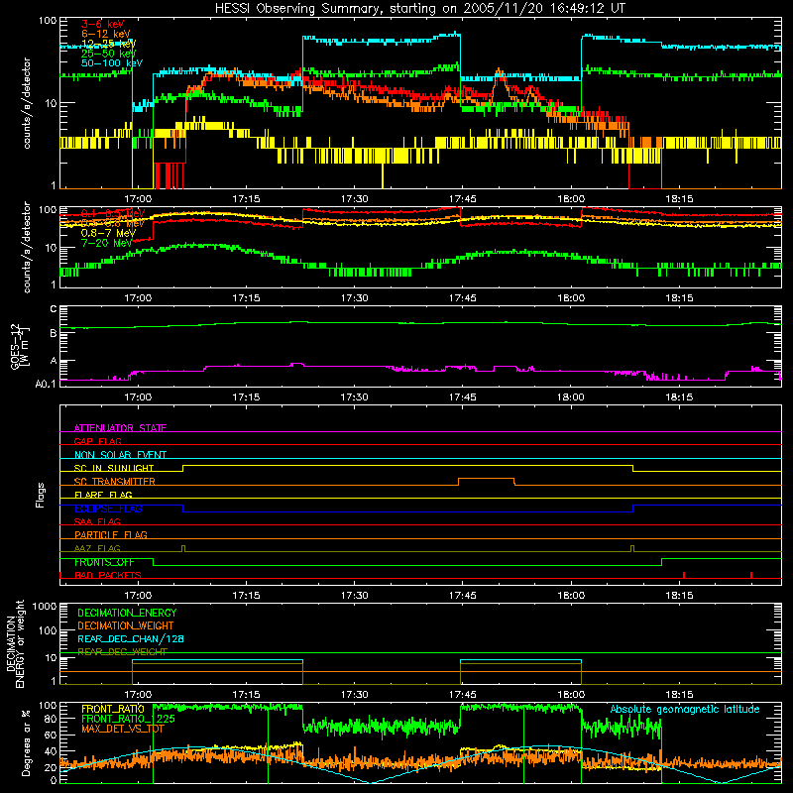Select the 3-6 keV legend label

(x=103, y=24)
